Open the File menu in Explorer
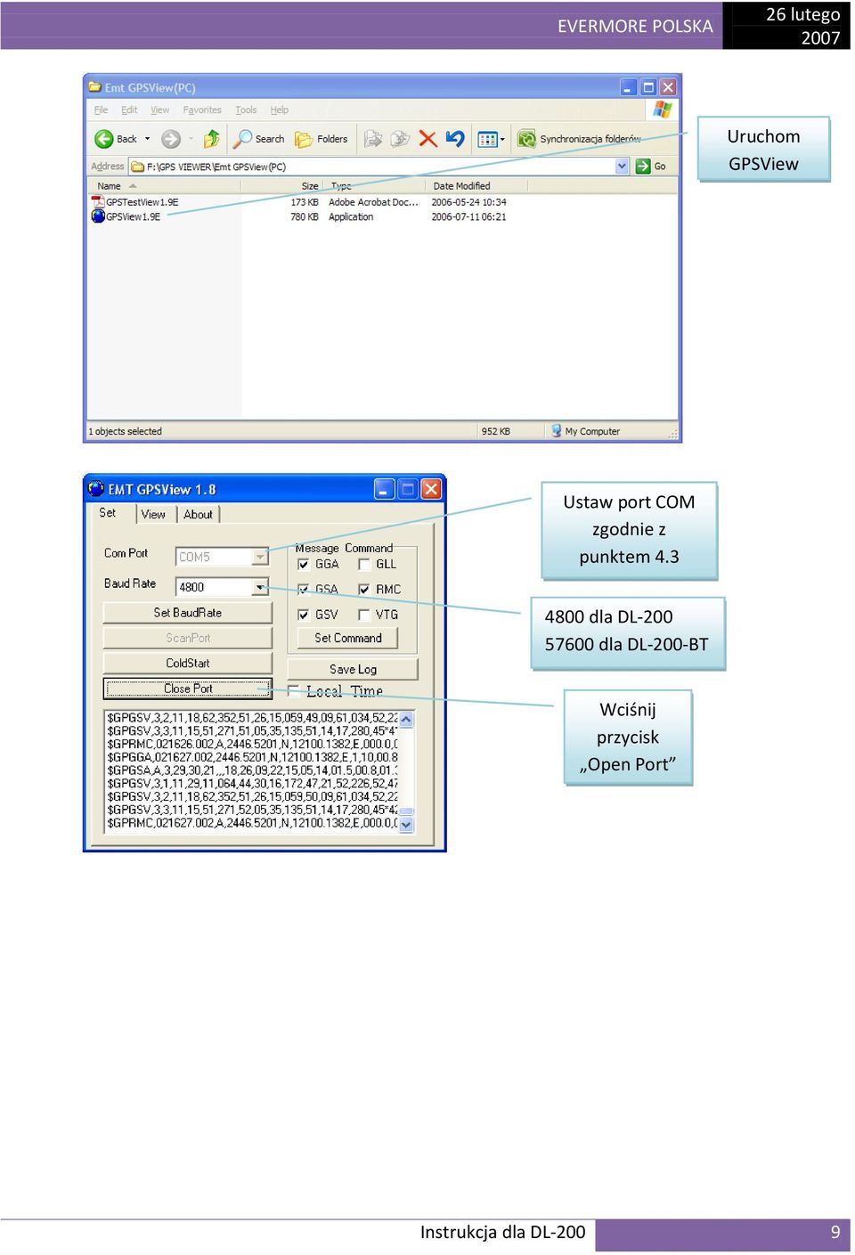 click(x=102, y=110)
